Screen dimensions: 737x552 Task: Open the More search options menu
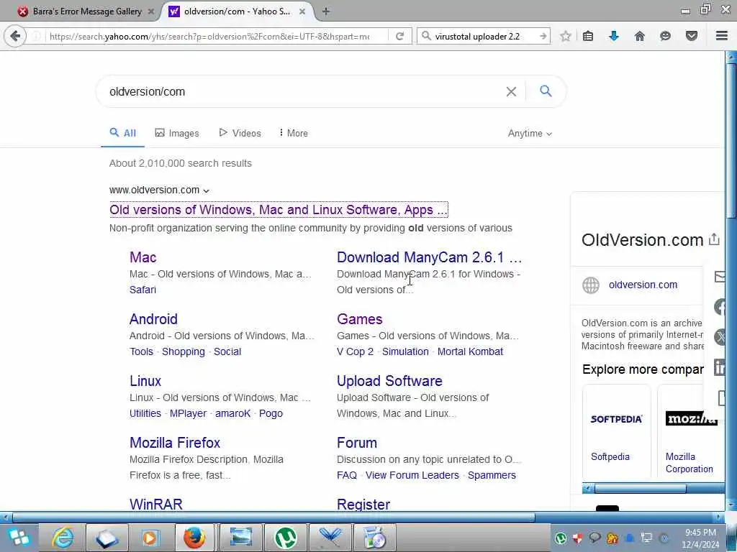294,133
